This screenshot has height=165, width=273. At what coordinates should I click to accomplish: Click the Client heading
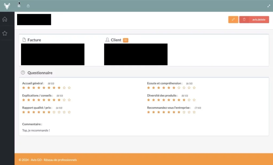pos(116,40)
